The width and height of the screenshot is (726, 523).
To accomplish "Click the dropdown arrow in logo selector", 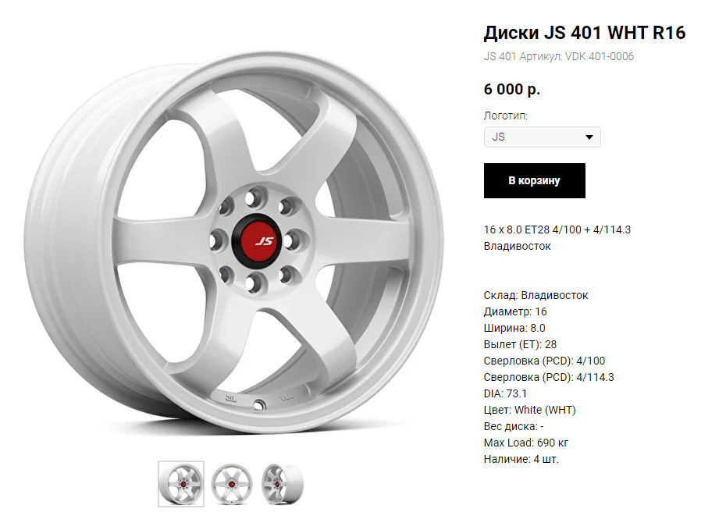I will (x=589, y=137).
